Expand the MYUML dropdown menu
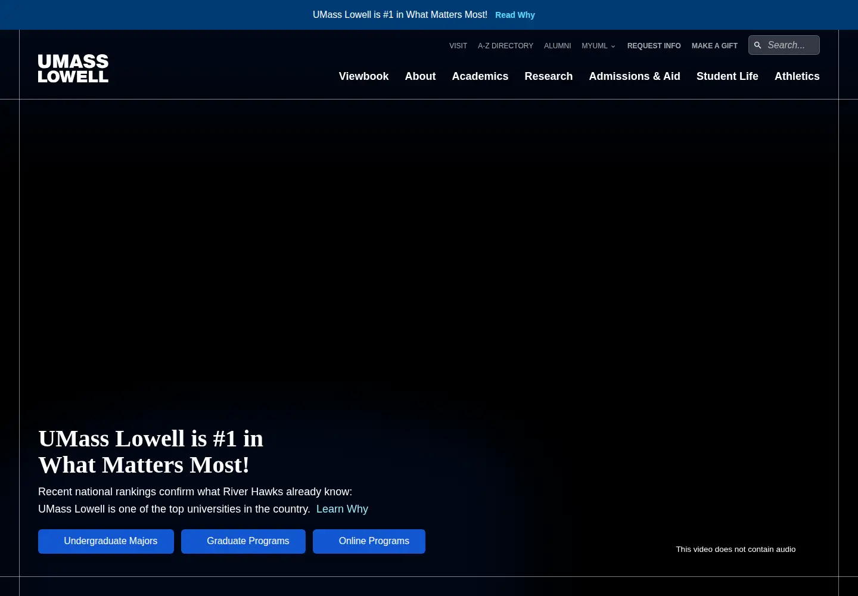The image size is (858, 596). pyautogui.click(x=599, y=46)
